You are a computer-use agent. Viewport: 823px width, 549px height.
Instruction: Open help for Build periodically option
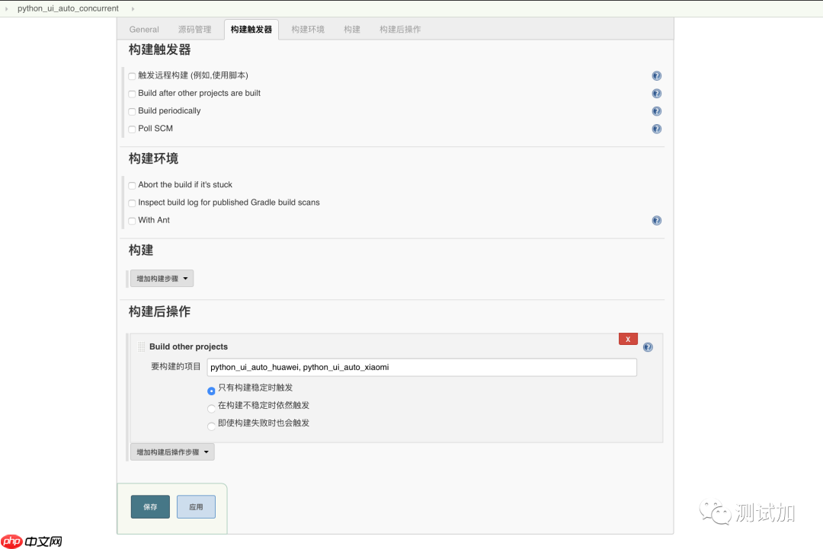[x=657, y=111]
